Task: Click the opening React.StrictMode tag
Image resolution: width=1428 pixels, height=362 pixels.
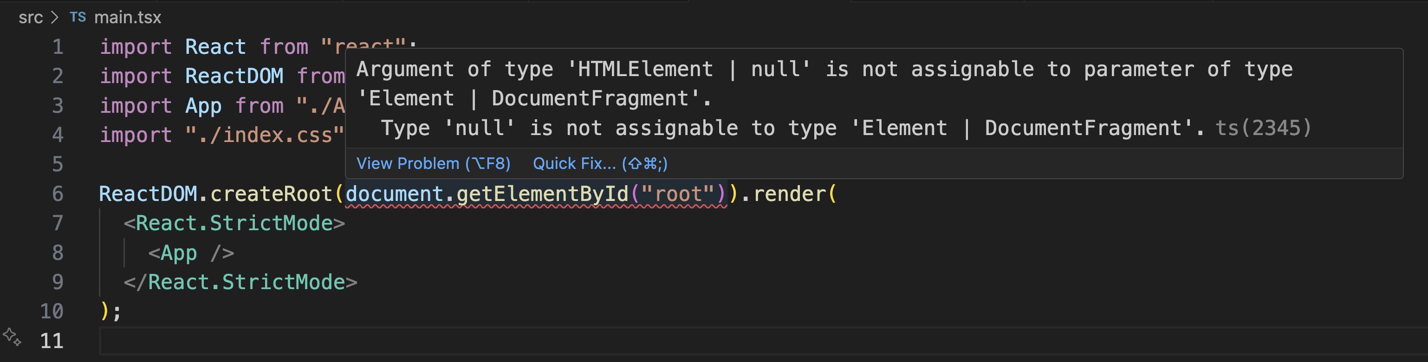Action: 234,223
